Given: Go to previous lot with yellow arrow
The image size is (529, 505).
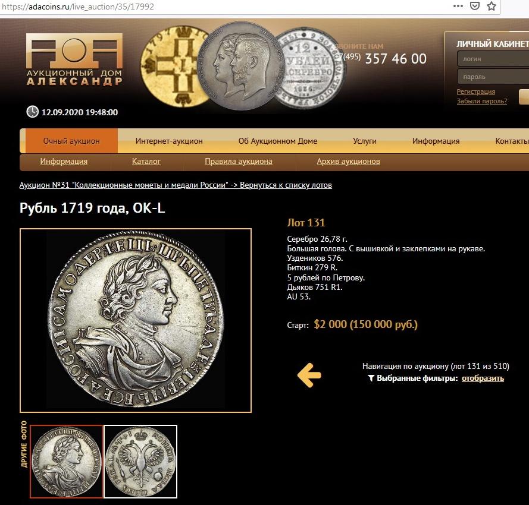Looking at the screenshot, I should 309,375.
